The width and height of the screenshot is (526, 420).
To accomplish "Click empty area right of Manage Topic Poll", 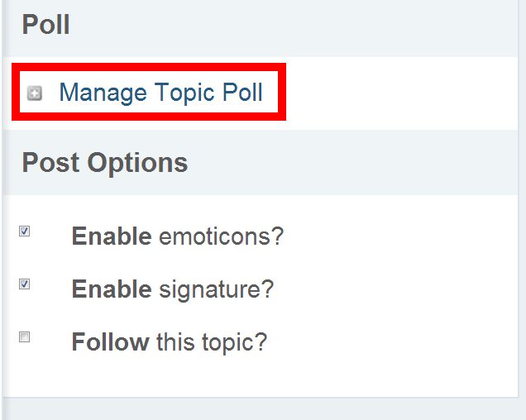I will 401,93.
